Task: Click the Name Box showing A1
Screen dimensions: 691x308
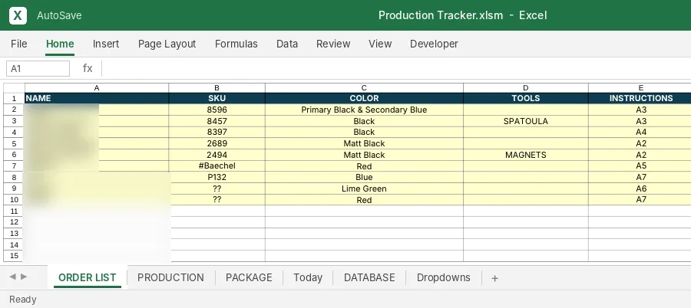Action: (x=38, y=69)
